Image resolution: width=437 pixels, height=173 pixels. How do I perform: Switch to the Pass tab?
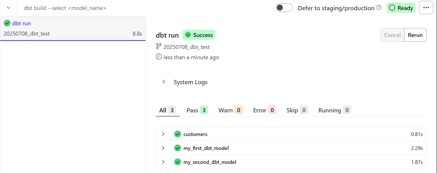point(197,110)
